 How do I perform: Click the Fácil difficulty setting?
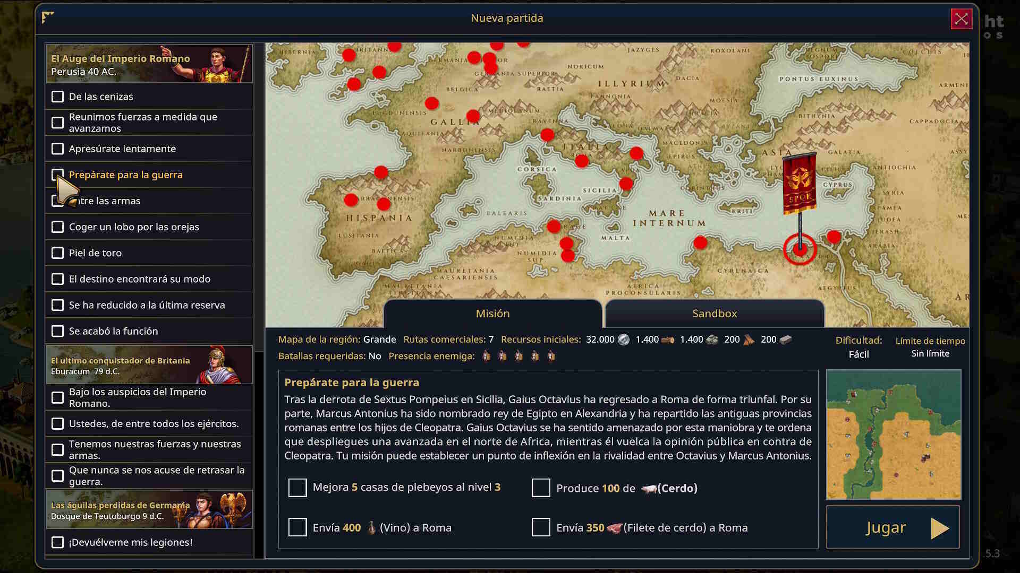pos(858,354)
